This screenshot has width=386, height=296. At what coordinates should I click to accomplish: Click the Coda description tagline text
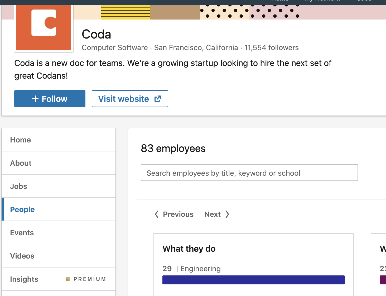coord(173,69)
